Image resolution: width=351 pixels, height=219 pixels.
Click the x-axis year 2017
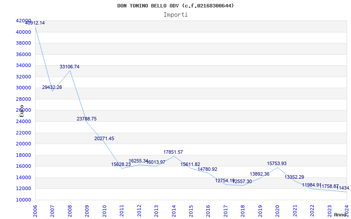[x=226, y=211]
